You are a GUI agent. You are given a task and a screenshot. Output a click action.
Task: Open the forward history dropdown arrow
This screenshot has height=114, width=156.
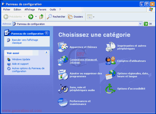click(36, 17)
